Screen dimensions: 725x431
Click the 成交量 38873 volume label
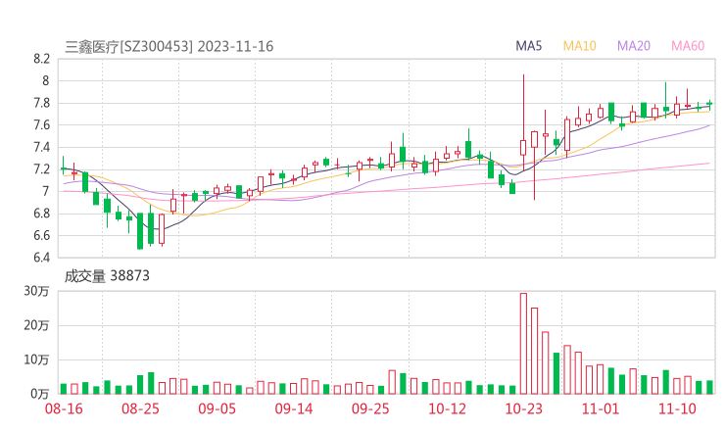coord(107,276)
